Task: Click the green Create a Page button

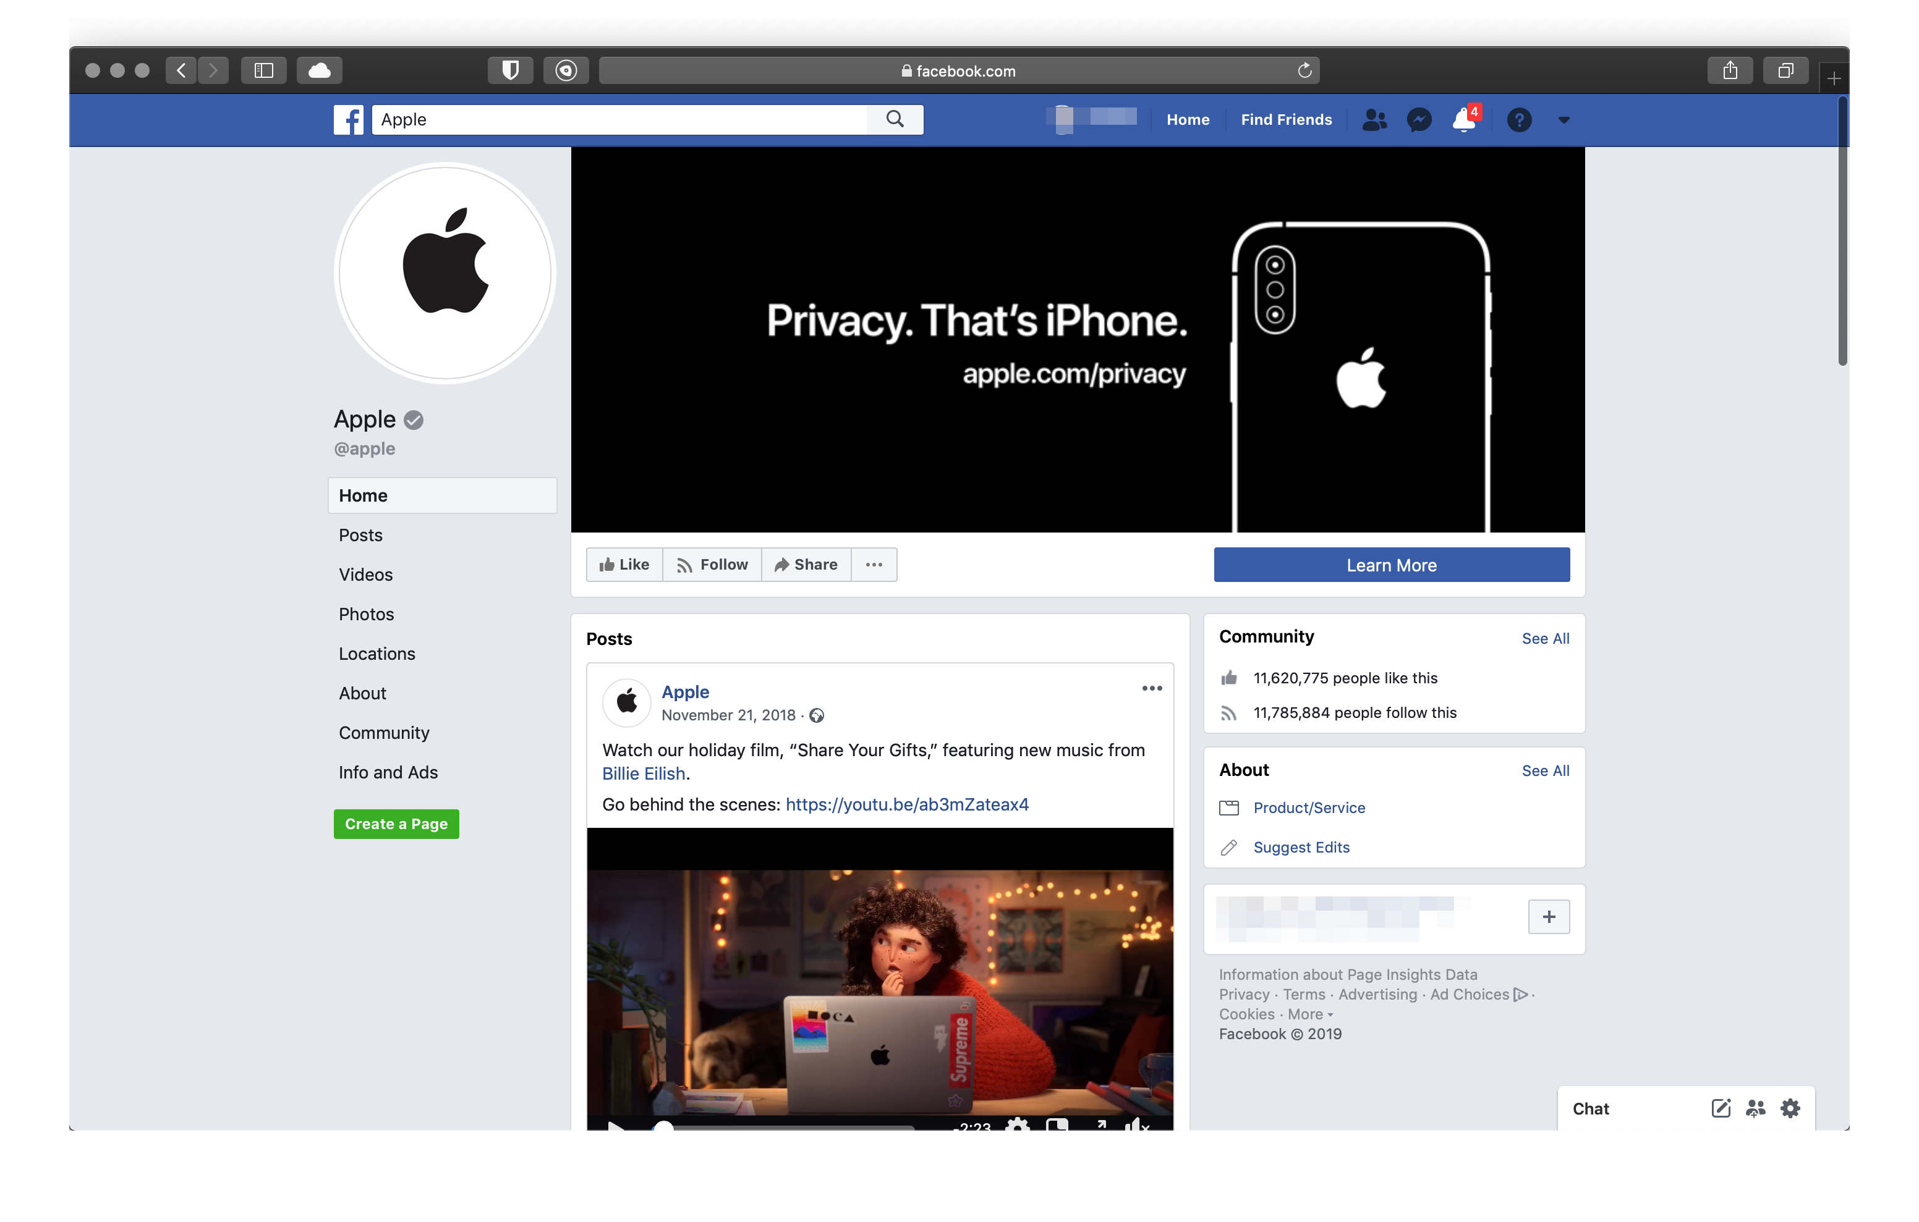Action: pos(396,824)
